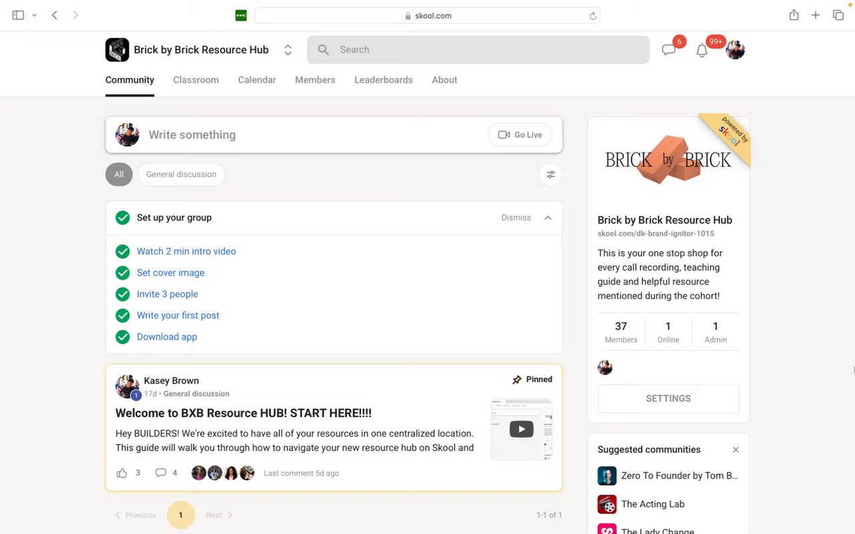Screen dimensions: 855x534
Task: Open chat messages with 6 unread
Action: 669,50
